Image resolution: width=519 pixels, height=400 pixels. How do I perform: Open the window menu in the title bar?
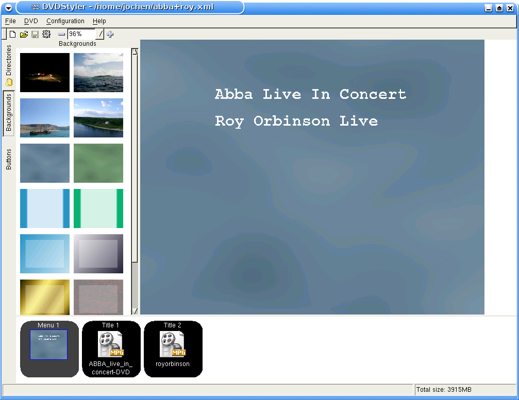[8, 7]
